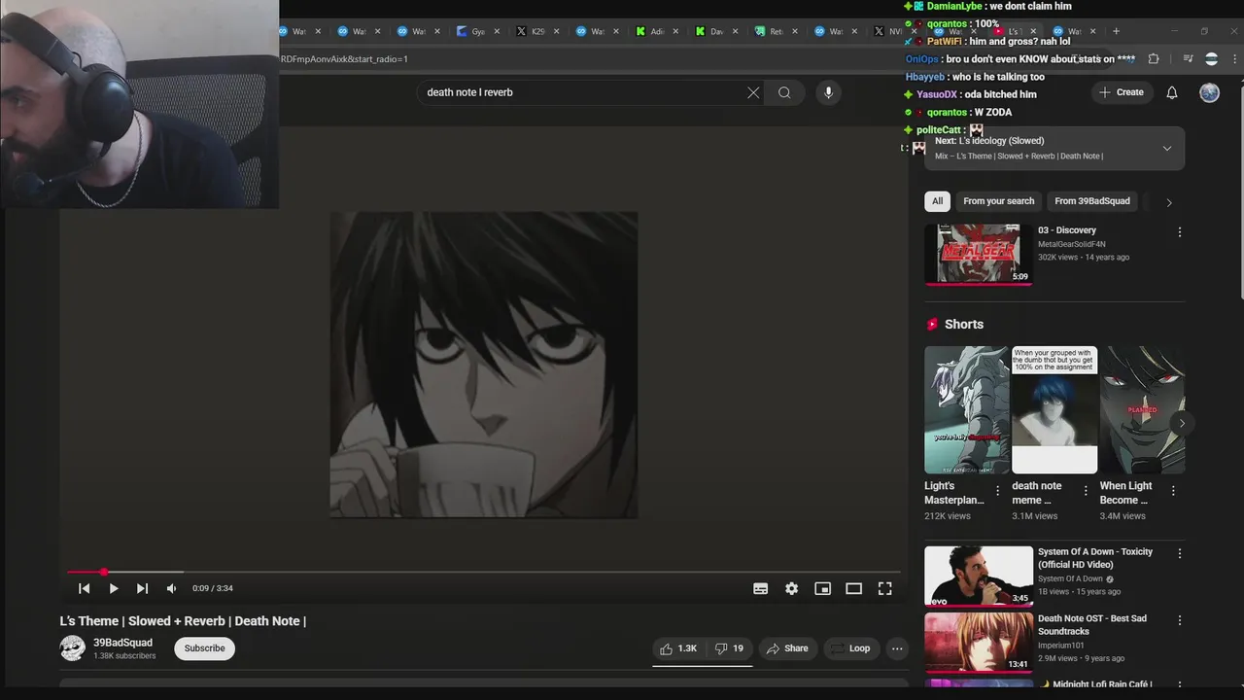Open Toxicity video thumbnail

[979, 576]
